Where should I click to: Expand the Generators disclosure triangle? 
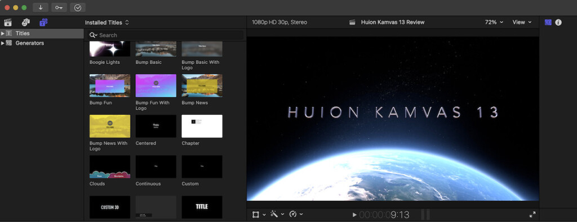pyautogui.click(x=3, y=43)
